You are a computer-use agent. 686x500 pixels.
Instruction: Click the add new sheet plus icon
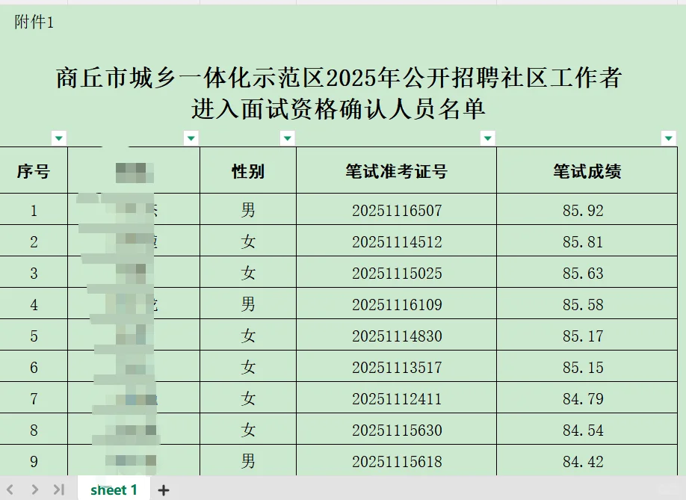[x=163, y=490]
